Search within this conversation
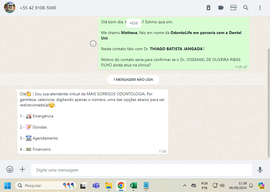270x192 pixels. pos(246,8)
